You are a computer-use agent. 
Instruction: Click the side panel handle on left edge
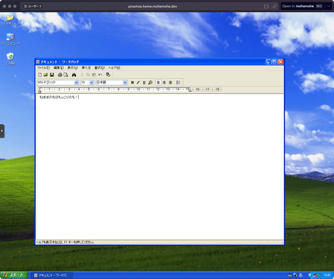pos(2,131)
